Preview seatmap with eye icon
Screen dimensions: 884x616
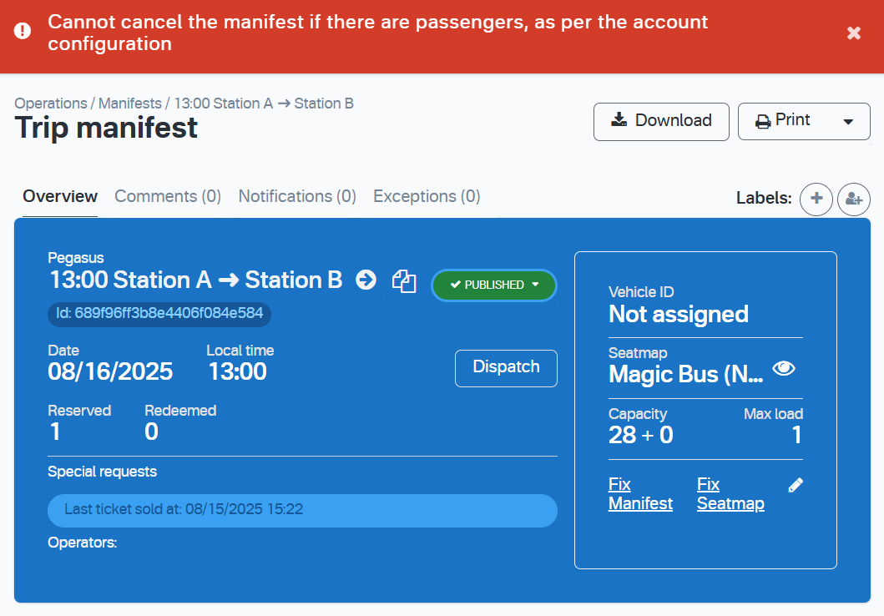coord(784,369)
